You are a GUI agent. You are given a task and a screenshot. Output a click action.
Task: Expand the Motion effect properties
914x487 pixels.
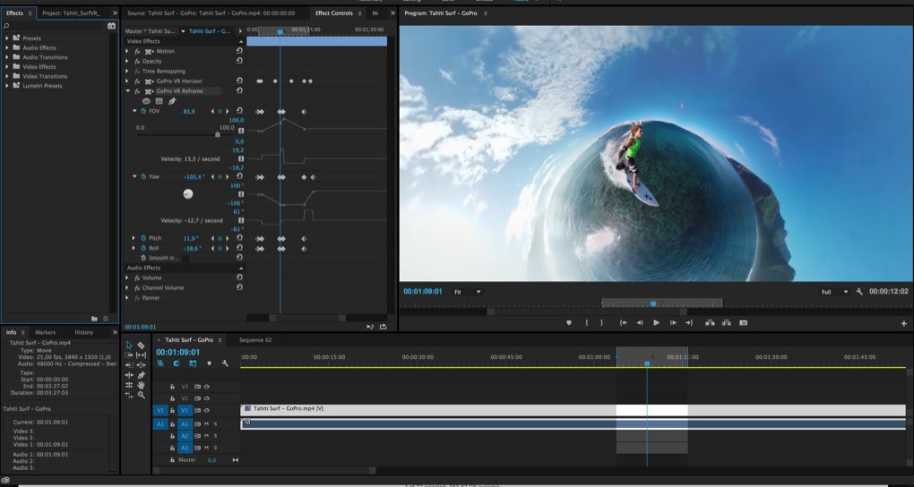pos(127,51)
